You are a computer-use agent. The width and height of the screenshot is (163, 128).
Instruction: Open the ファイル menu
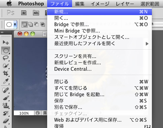(x=60, y=4)
